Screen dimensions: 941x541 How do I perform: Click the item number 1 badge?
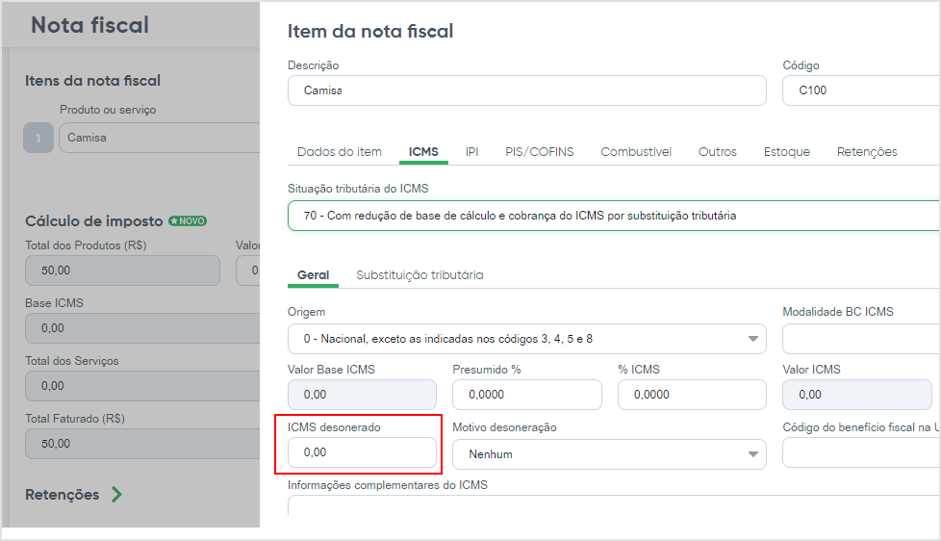tap(38, 138)
